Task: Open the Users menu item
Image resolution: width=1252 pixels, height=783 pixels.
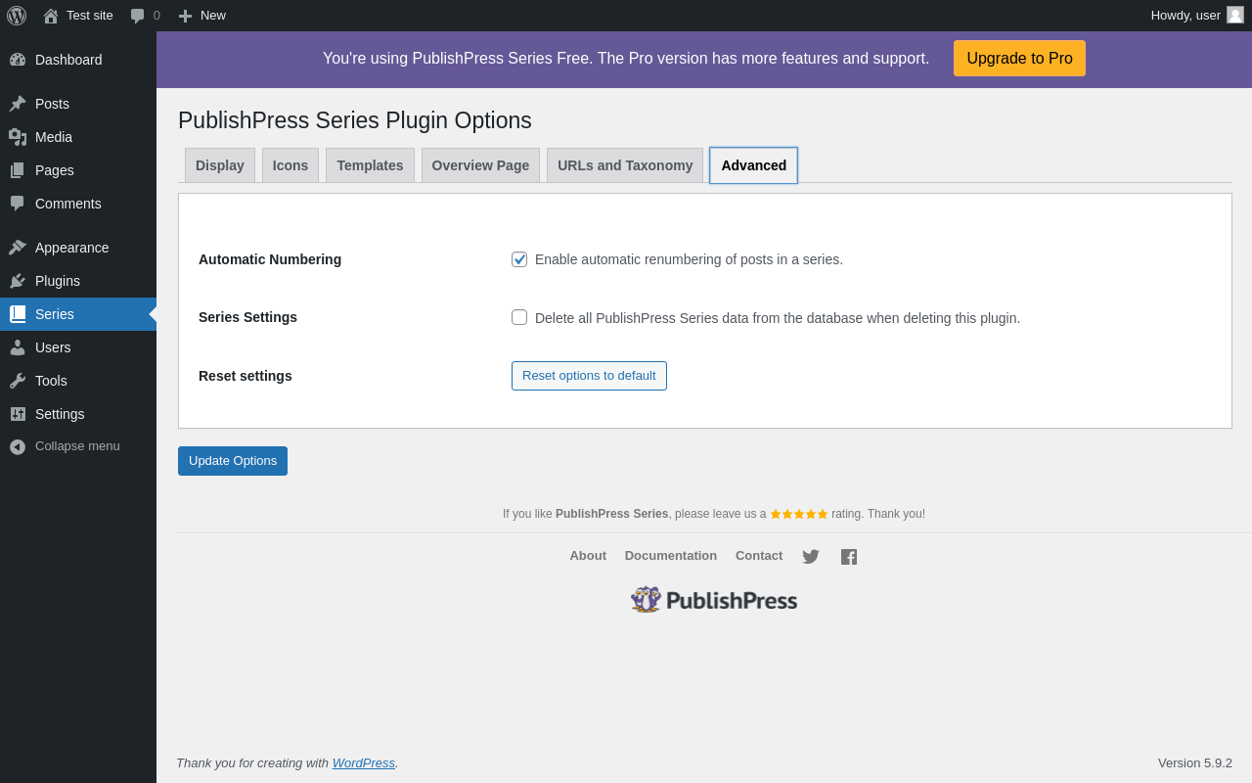Action: click(x=78, y=347)
